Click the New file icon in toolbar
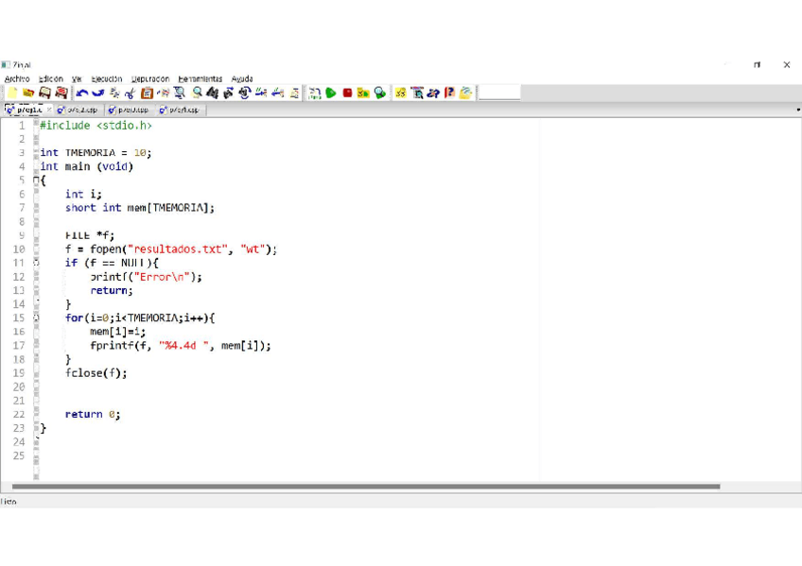 12,93
